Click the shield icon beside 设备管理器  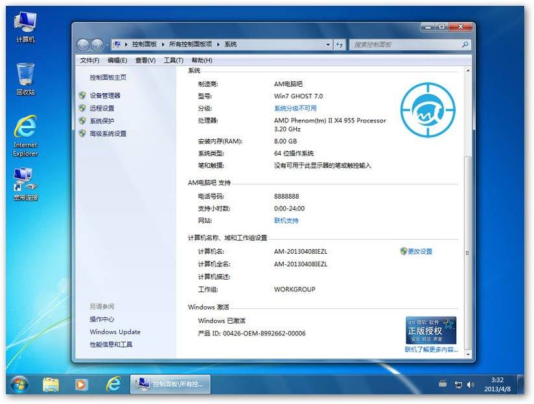click(x=82, y=95)
